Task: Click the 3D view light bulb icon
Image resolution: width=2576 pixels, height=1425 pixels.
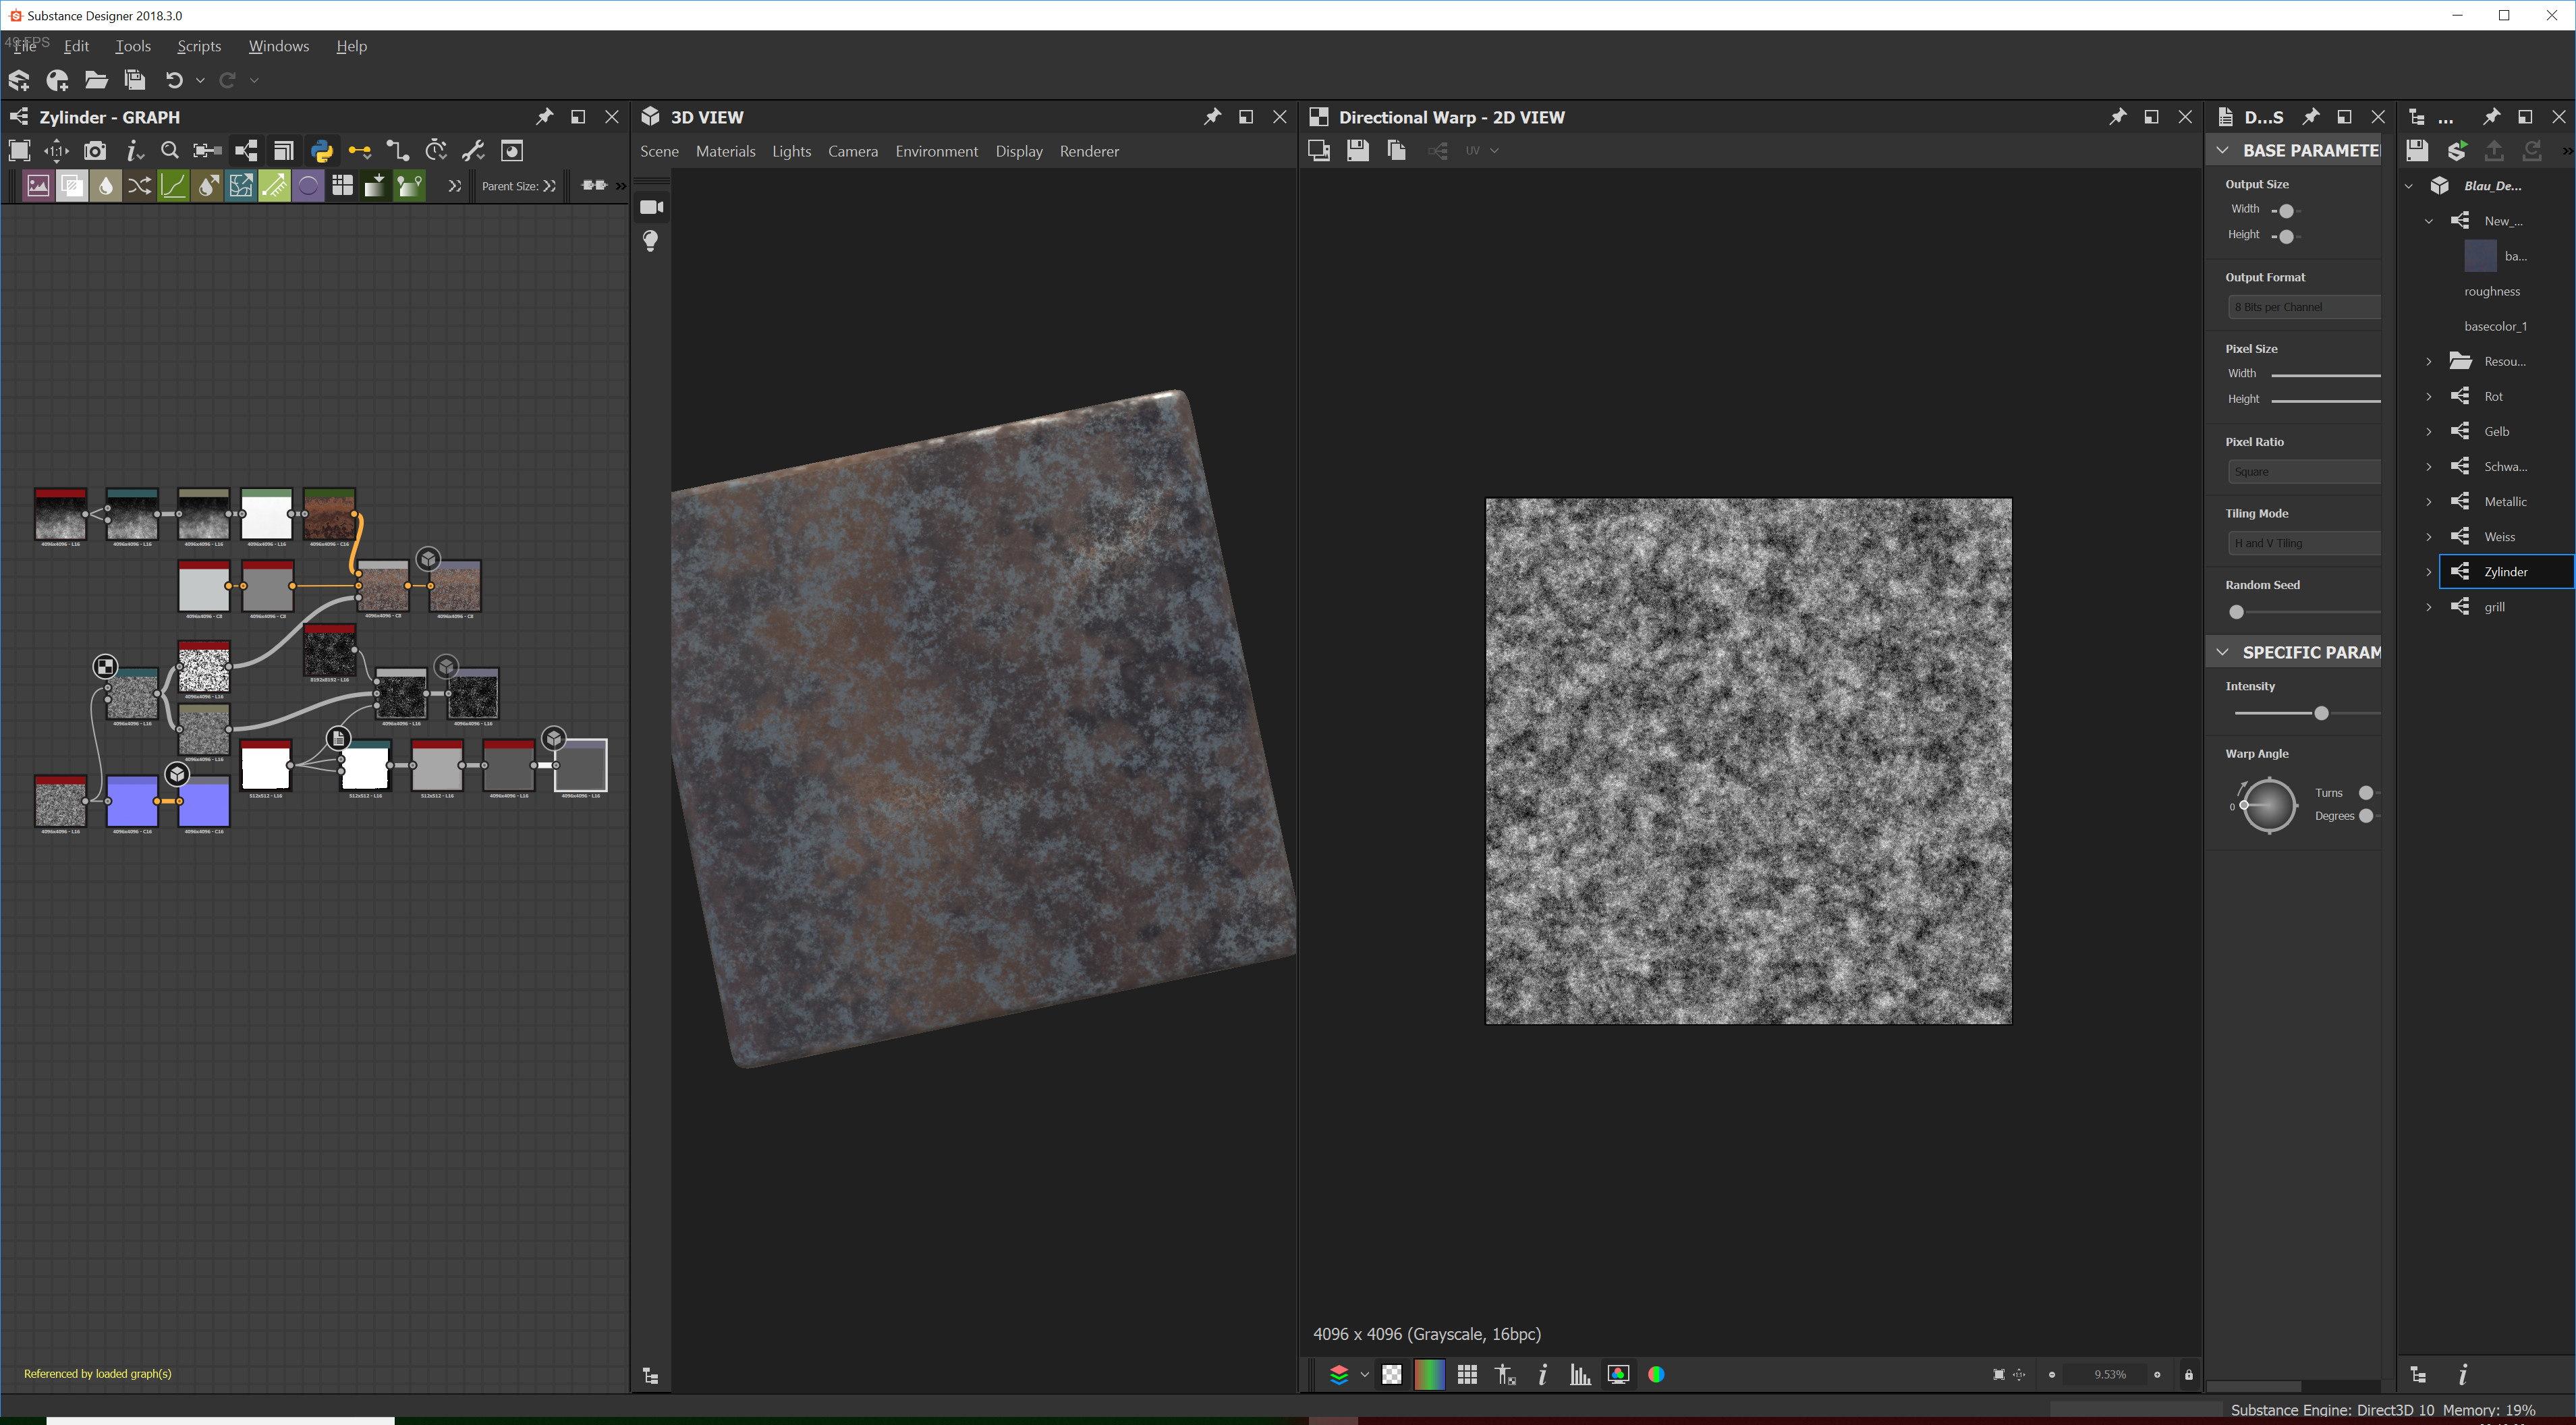Action: pos(651,241)
